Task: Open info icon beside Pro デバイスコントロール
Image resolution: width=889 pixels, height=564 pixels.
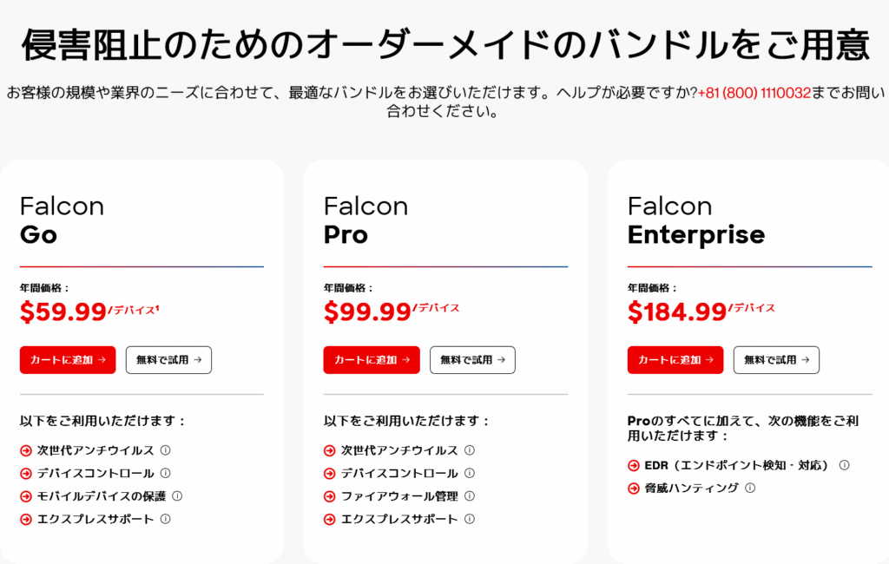Action: point(470,473)
